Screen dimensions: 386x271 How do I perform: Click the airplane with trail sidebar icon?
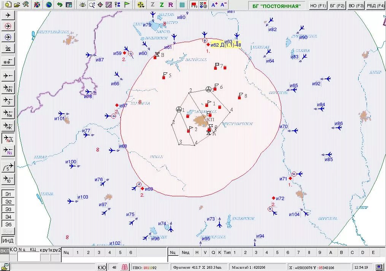pyautogui.click(x=8, y=76)
